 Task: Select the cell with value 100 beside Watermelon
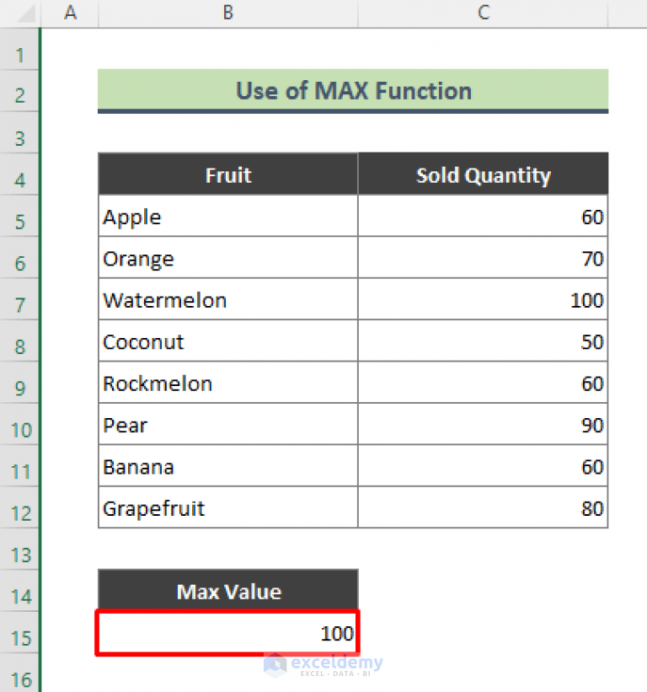[483, 300]
